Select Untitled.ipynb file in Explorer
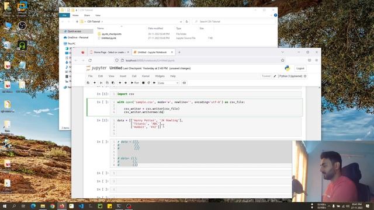 109,38
